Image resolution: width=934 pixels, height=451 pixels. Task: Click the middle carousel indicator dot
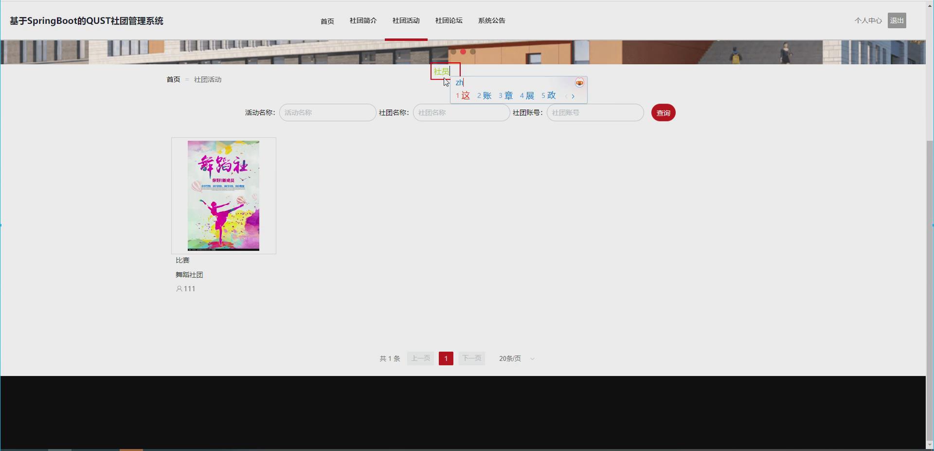[463, 52]
